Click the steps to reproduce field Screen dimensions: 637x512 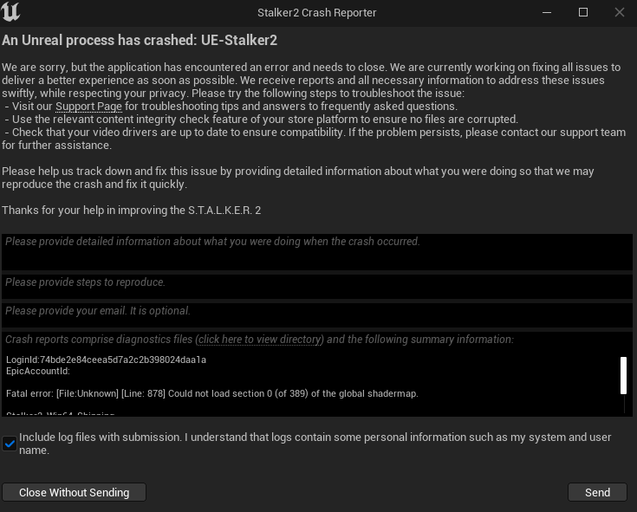[317, 285]
